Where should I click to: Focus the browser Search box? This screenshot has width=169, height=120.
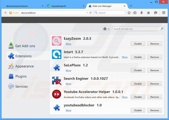110,13
